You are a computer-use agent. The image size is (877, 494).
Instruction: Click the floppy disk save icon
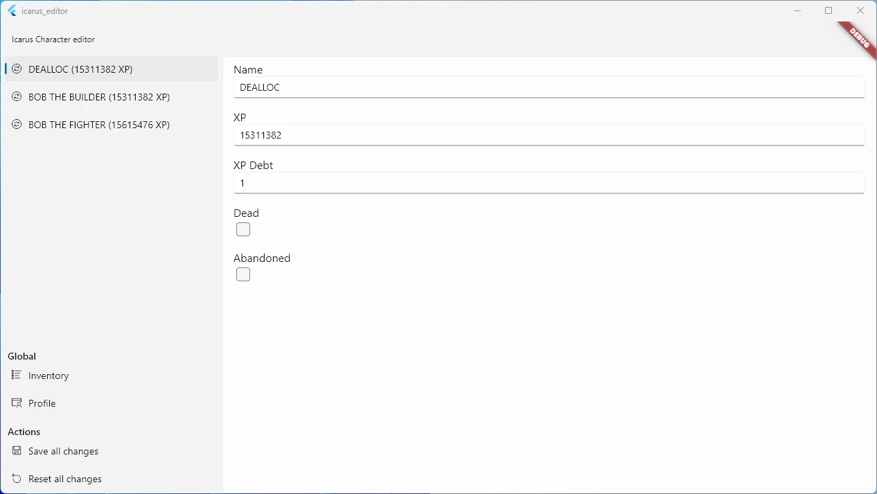tap(17, 450)
